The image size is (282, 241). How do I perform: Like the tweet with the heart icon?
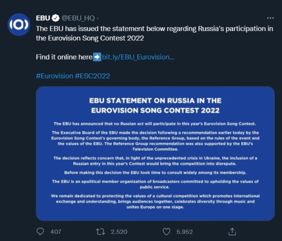point(166,232)
